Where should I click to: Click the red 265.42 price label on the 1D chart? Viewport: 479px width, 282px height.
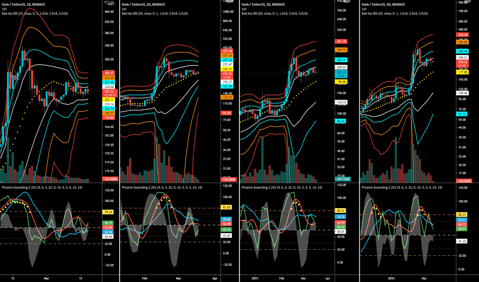pyautogui.click(x=108, y=73)
